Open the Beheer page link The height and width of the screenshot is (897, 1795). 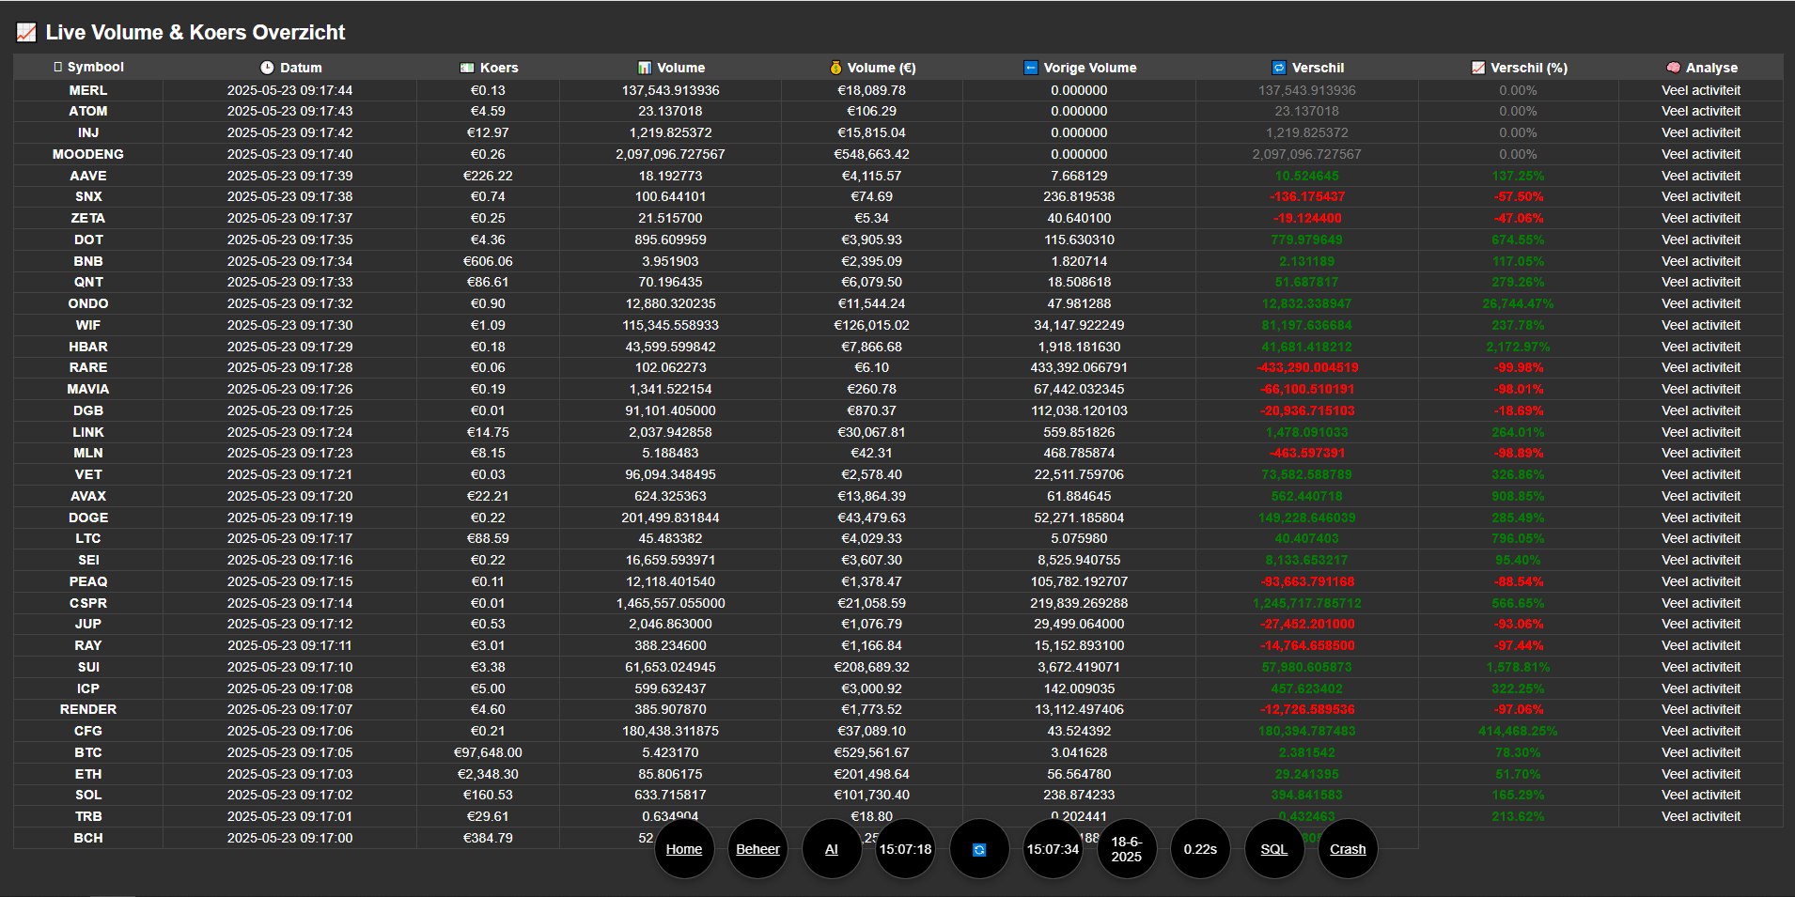tap(757, 849)
